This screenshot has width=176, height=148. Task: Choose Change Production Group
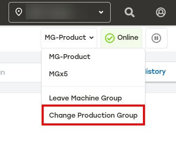[93, 115]
